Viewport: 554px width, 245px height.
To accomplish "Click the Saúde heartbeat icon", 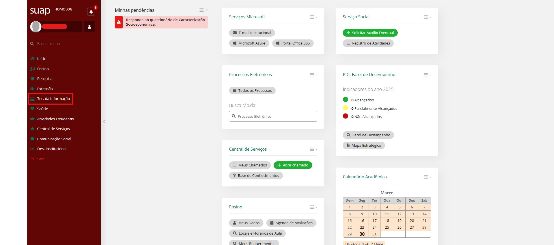I will pyautogui.click(x=32, y=109).
